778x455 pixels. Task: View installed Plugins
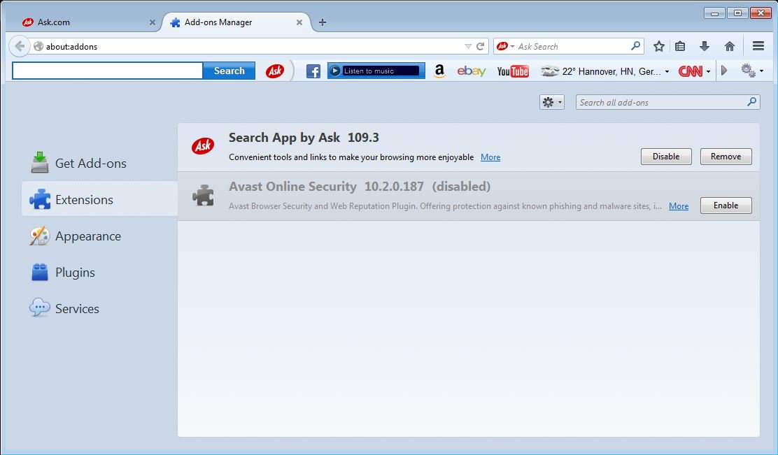tap(75, 273)
